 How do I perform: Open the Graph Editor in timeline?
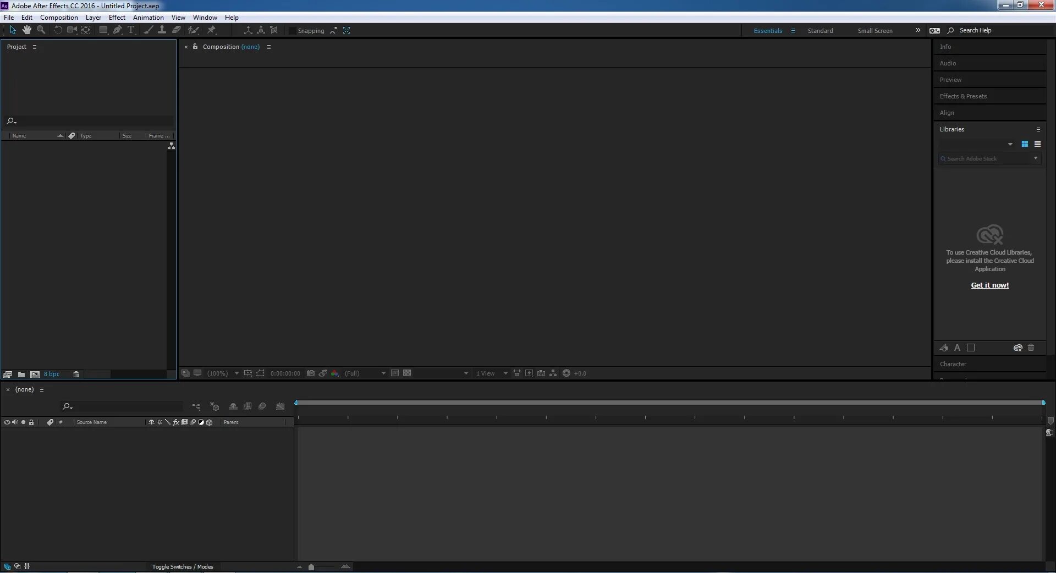pyautogui.click(x=280, y=406)
